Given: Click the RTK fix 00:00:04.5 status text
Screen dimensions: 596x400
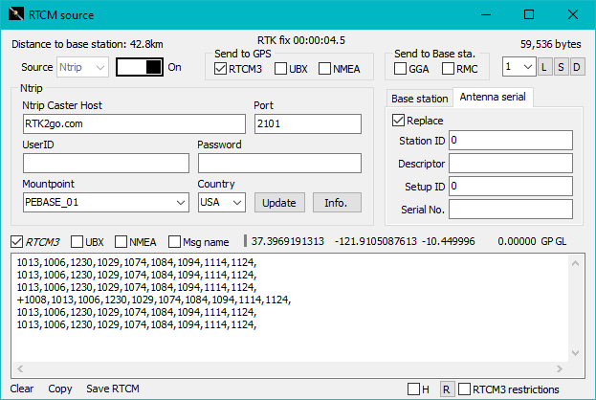Looking at the screenshot, I should pyautogui.click(x=301, y=40).
